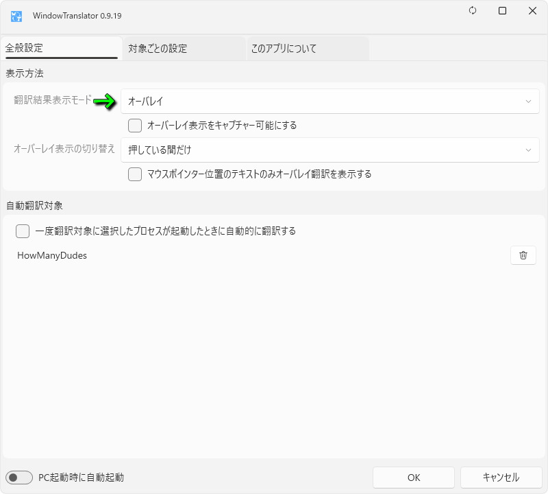Click the chevron arrow of the オーバレイ combo box
This screenshot has width=548, height=494.
tap(528, 102)
